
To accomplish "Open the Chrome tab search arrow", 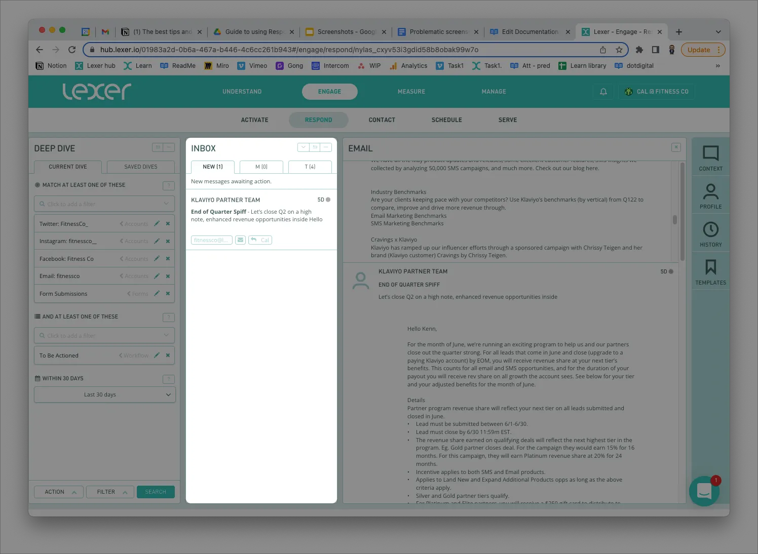I will coord(718,32).
